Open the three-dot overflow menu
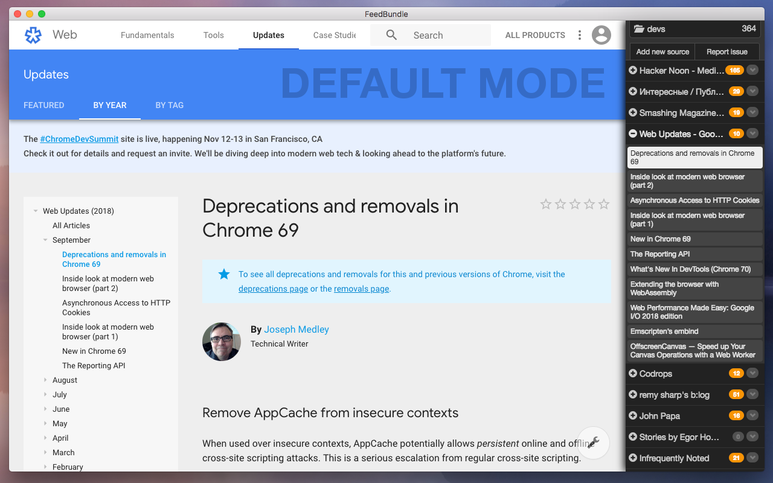The image size is (773, 483). (x=580, y=35)
